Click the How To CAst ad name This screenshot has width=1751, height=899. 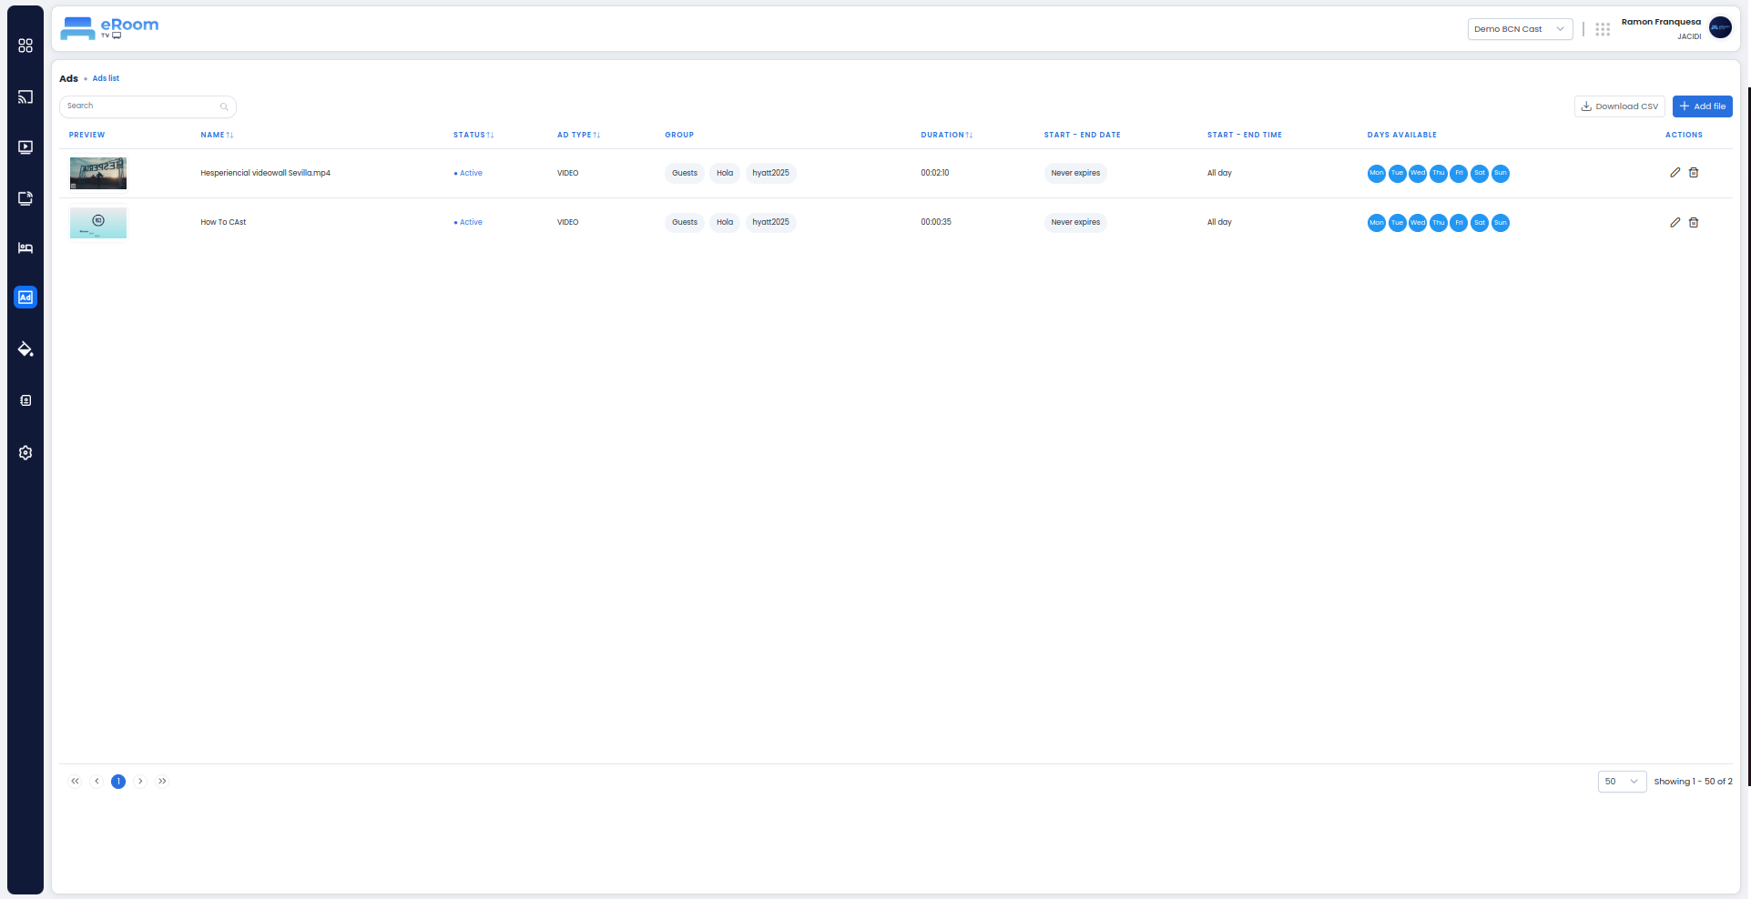[x=223, y=222]
